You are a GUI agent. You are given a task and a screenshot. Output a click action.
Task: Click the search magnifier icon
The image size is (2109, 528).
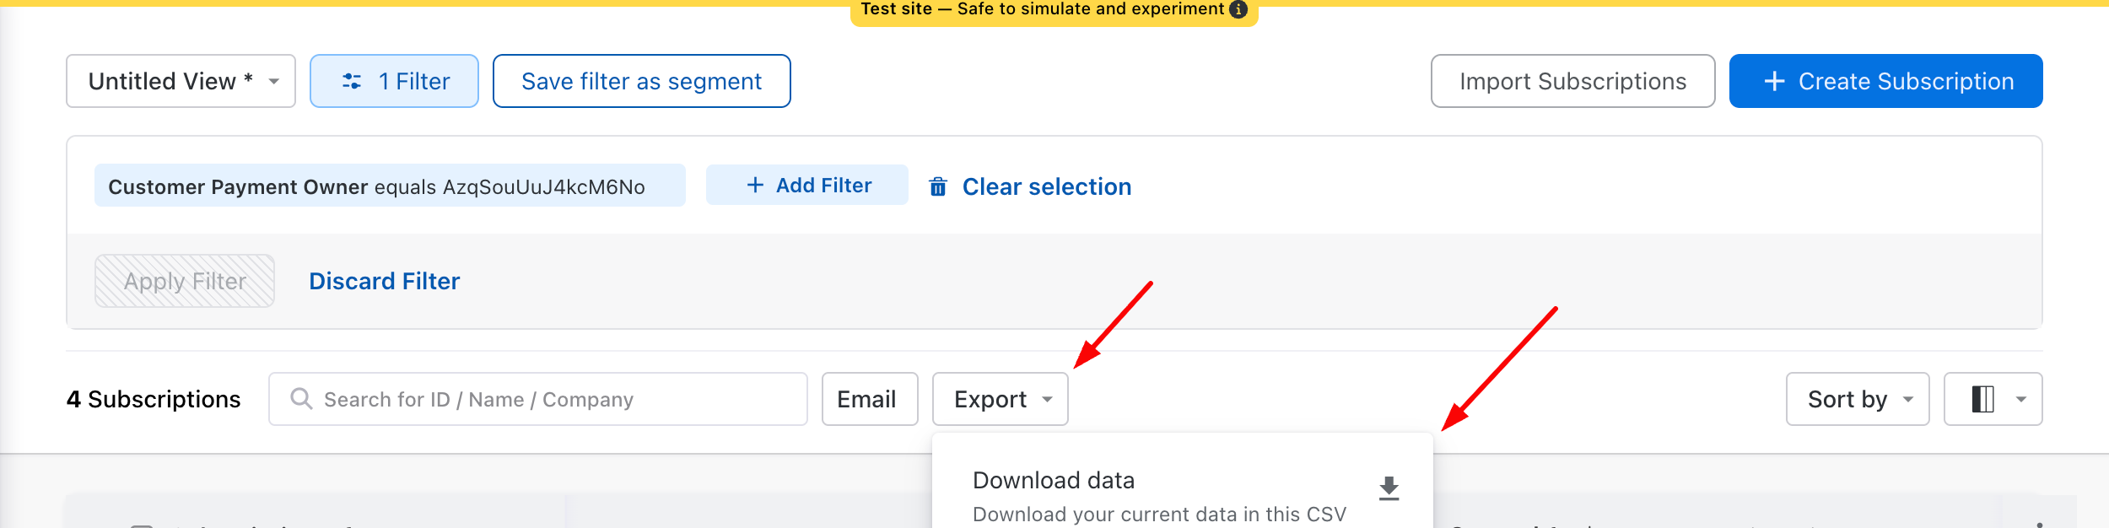tap(301, 398)
